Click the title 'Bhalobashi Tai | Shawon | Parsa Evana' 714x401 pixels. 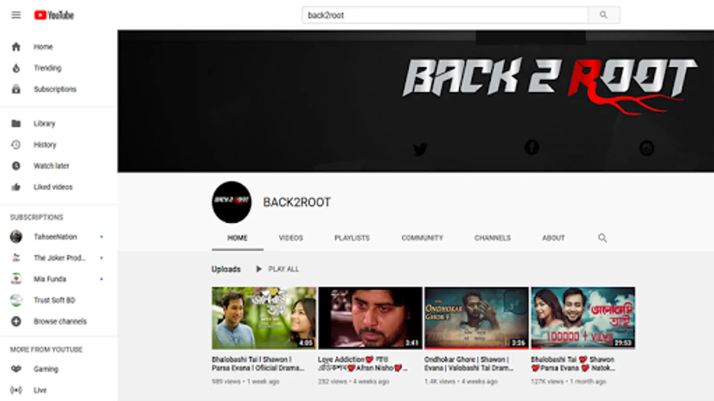pos(258,364)
